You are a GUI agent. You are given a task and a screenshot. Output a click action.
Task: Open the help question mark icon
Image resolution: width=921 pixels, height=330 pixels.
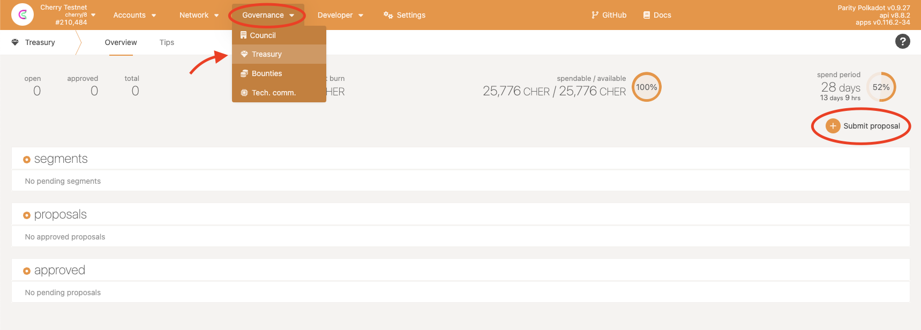click(x=902, y=41)
